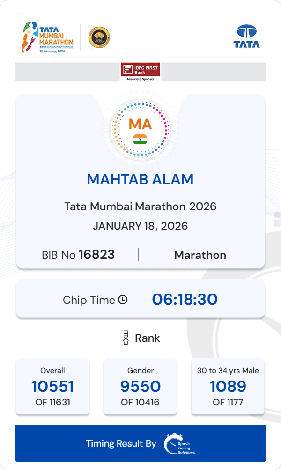Open the 30 to 34 yrs Male rank card
The height and width of the screenshot is (470, 281).
(x=228, y=386)
